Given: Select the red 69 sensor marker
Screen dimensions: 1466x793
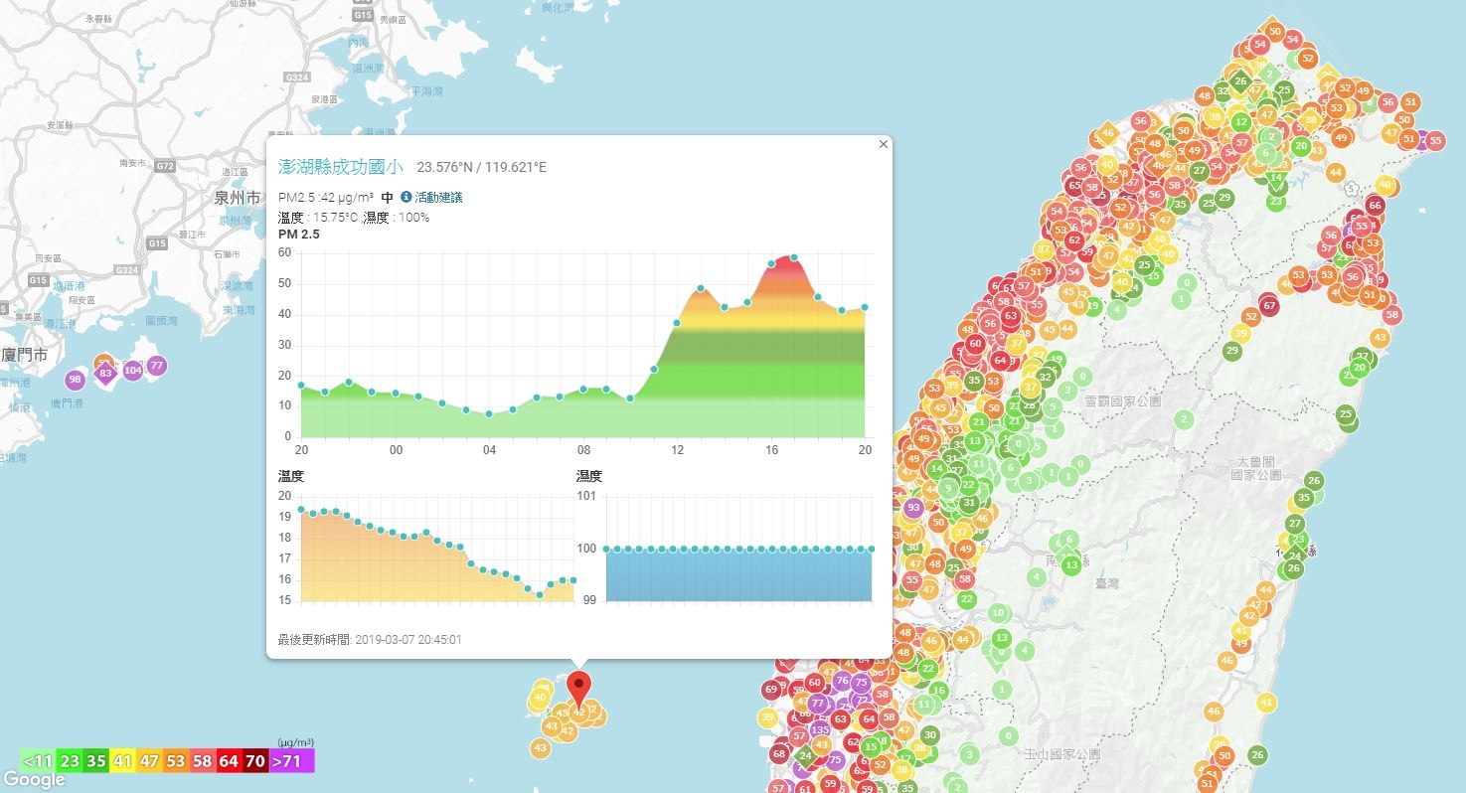Looking at the screenshot, I should pos(772,690).
